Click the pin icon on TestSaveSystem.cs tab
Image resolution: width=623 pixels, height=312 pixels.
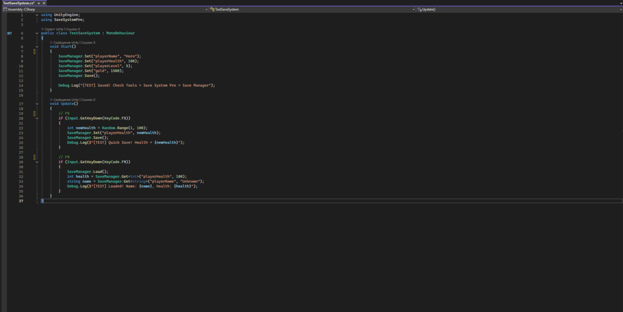coord(39,3)
